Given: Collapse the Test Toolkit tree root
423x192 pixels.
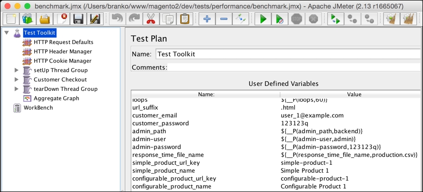Looking at the screenshot, I should point(7,33).
